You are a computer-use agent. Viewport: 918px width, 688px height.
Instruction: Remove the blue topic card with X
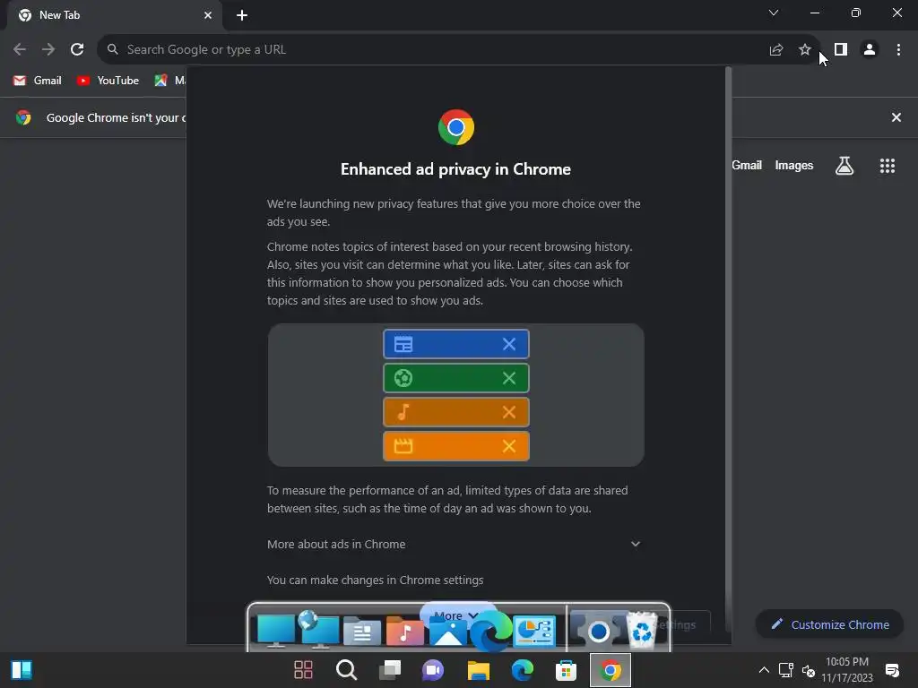[x=509, y=344]
